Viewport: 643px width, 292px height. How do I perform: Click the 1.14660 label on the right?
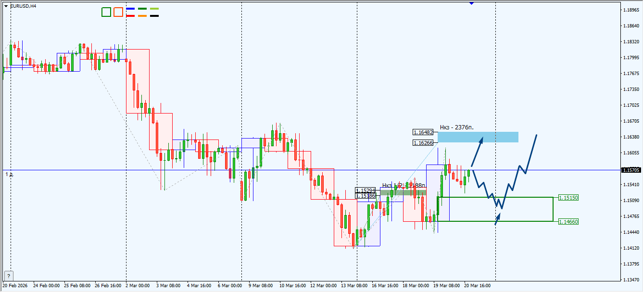click(568, 222)
